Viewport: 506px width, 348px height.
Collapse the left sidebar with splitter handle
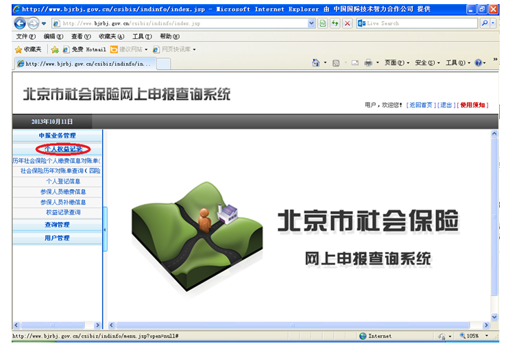105,229
